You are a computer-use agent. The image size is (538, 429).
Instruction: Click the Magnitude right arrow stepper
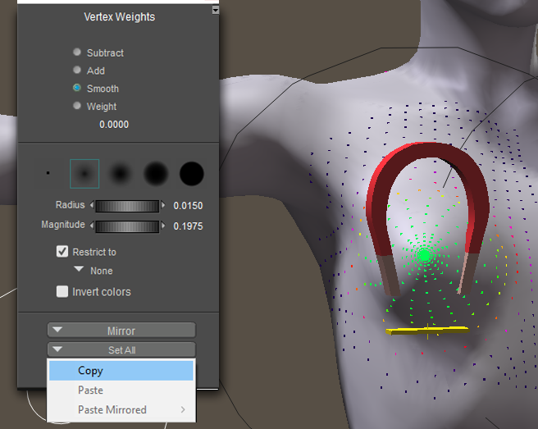pyautogui.click(x=163, y=226)
